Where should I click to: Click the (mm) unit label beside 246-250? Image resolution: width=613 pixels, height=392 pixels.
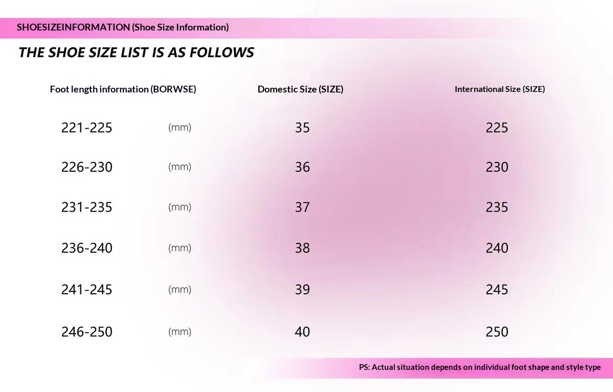pyautogui.click(x=180, y=332)
